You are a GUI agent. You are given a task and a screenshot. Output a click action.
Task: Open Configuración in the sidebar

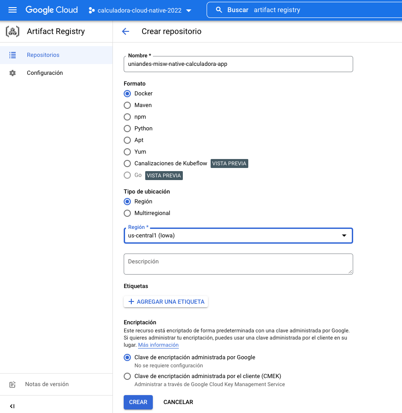pyautogui.click(x=56, y=73)
